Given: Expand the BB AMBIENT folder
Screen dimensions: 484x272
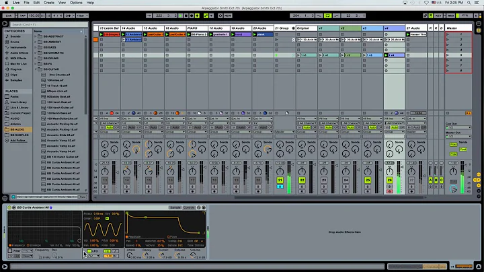Looking at the screenshot, I should pos(36,42).
